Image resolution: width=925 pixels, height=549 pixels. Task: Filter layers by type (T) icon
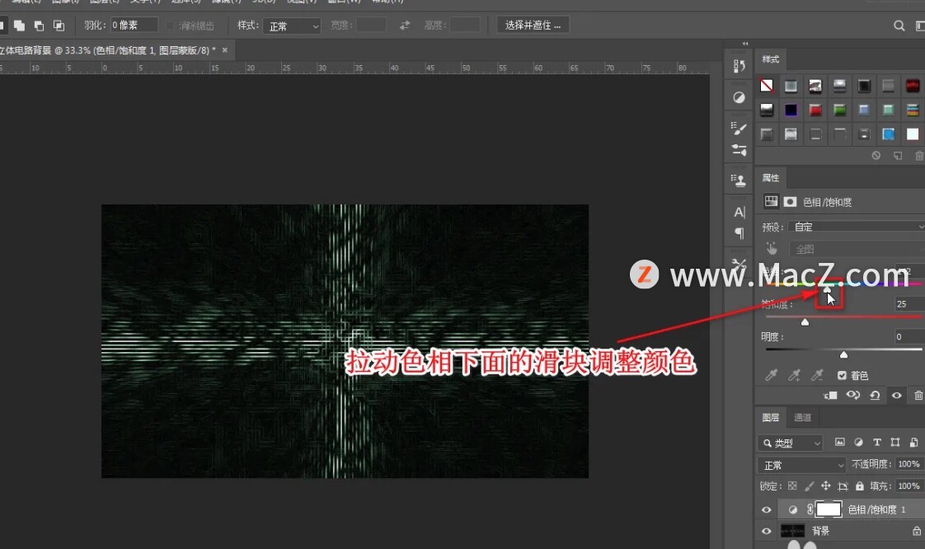click(877, 443)
